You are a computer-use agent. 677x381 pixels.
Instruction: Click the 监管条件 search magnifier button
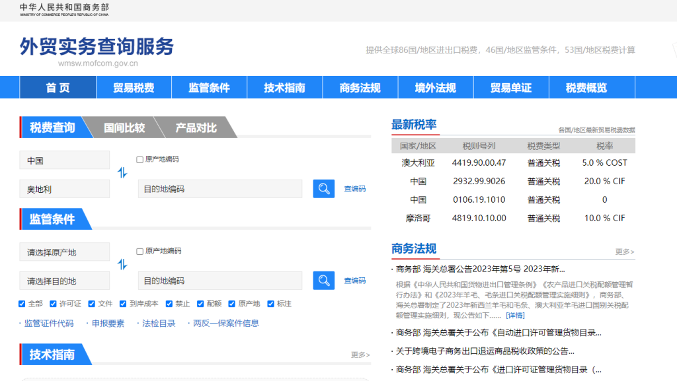[323, 281]
